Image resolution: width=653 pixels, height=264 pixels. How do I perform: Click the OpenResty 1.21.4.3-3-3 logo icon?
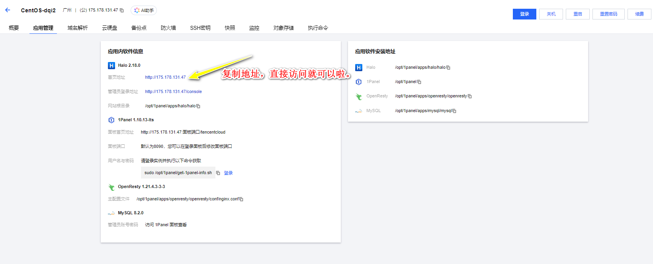tap(111, 187)
